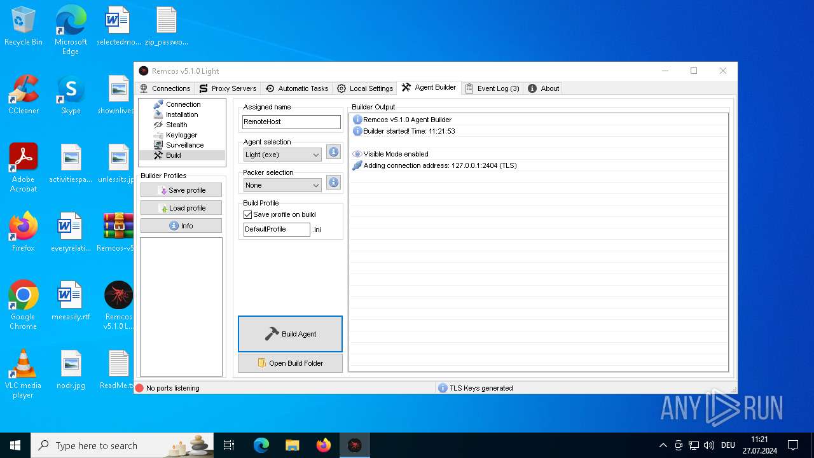Open Firefox from the taskbar
Viewport: 814px width, 458px height.
pos(324,445)
